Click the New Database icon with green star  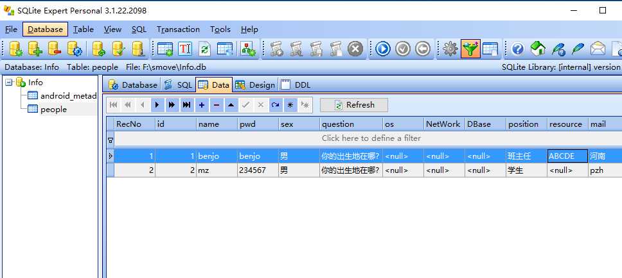click(16, 49)
